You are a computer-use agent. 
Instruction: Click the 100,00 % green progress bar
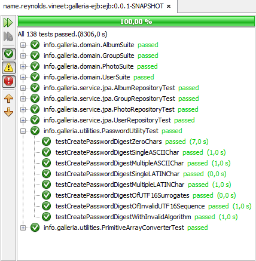click(x=136, y=22)
